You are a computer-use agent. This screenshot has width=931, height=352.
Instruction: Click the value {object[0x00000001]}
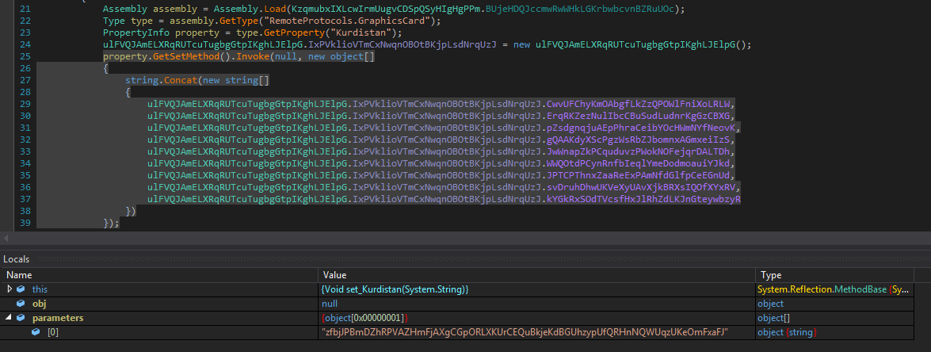click(x=364, y=318)
